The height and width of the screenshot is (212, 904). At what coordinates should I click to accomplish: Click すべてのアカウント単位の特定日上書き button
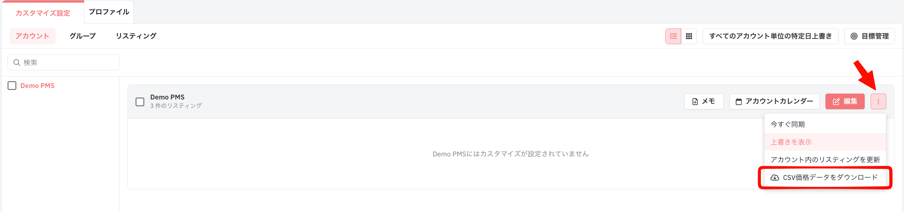tap(770, 36)
